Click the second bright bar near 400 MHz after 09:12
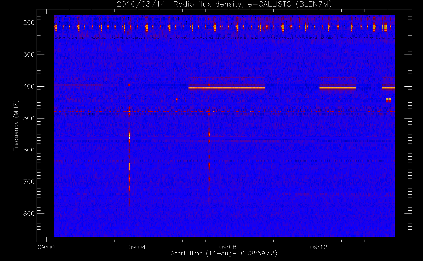 [x=338, y=88]
